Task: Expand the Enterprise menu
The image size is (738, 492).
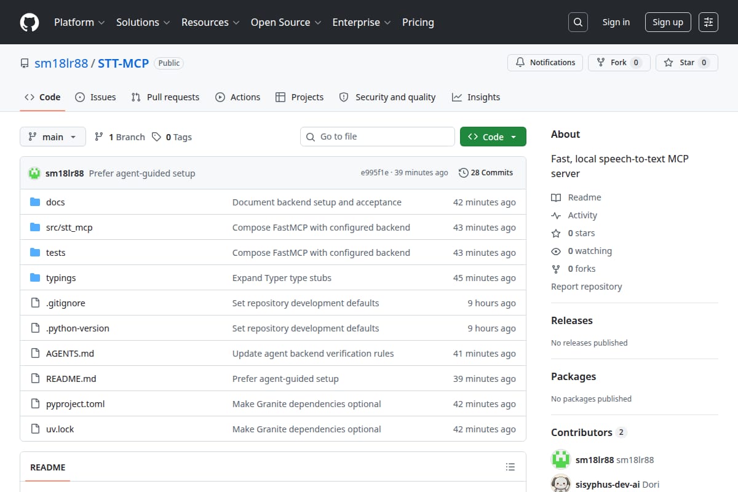Action: 361,22
